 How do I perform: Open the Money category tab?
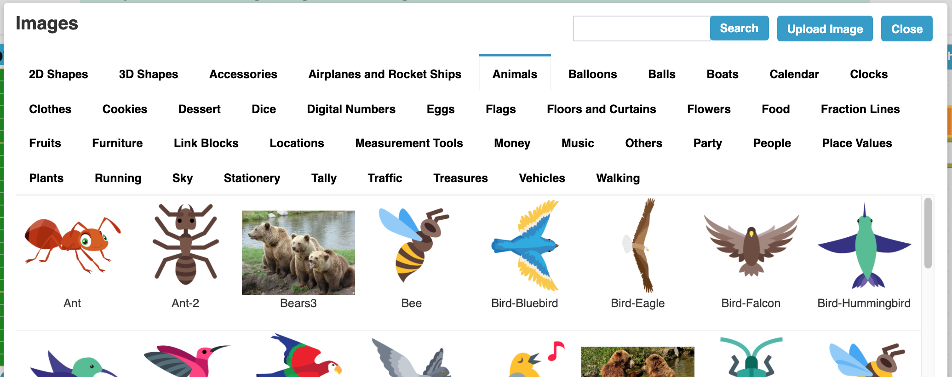pyautogui.click(x=512, y=143)
